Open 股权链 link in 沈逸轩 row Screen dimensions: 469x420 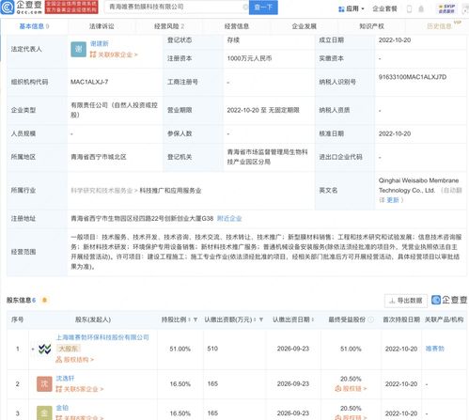tap(351, 389)
